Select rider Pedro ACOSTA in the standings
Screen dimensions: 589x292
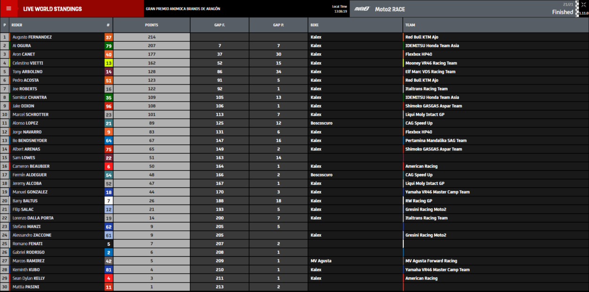(25, 80)
